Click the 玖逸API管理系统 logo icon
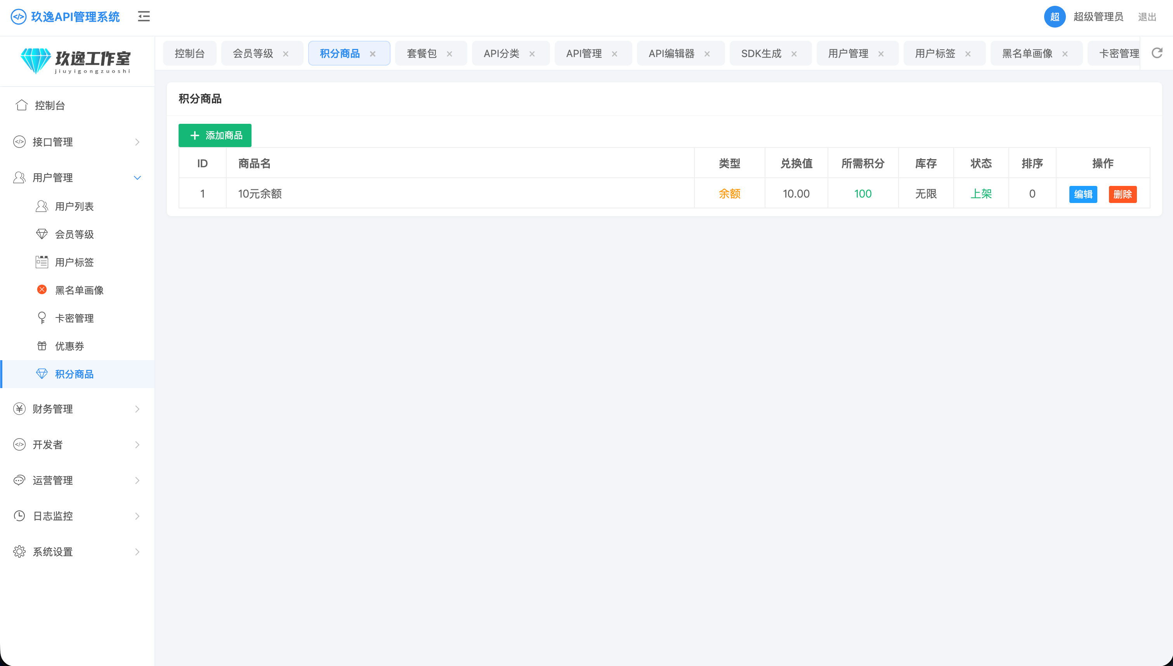Viewport: 1173px width, 666px height. click(x=18, y=17)
